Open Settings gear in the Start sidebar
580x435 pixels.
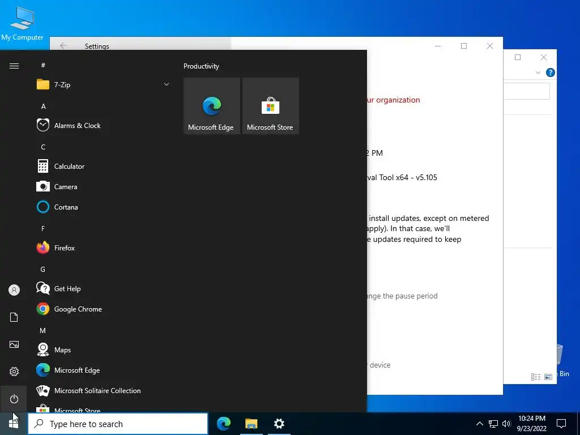click(x=14, y=372)
